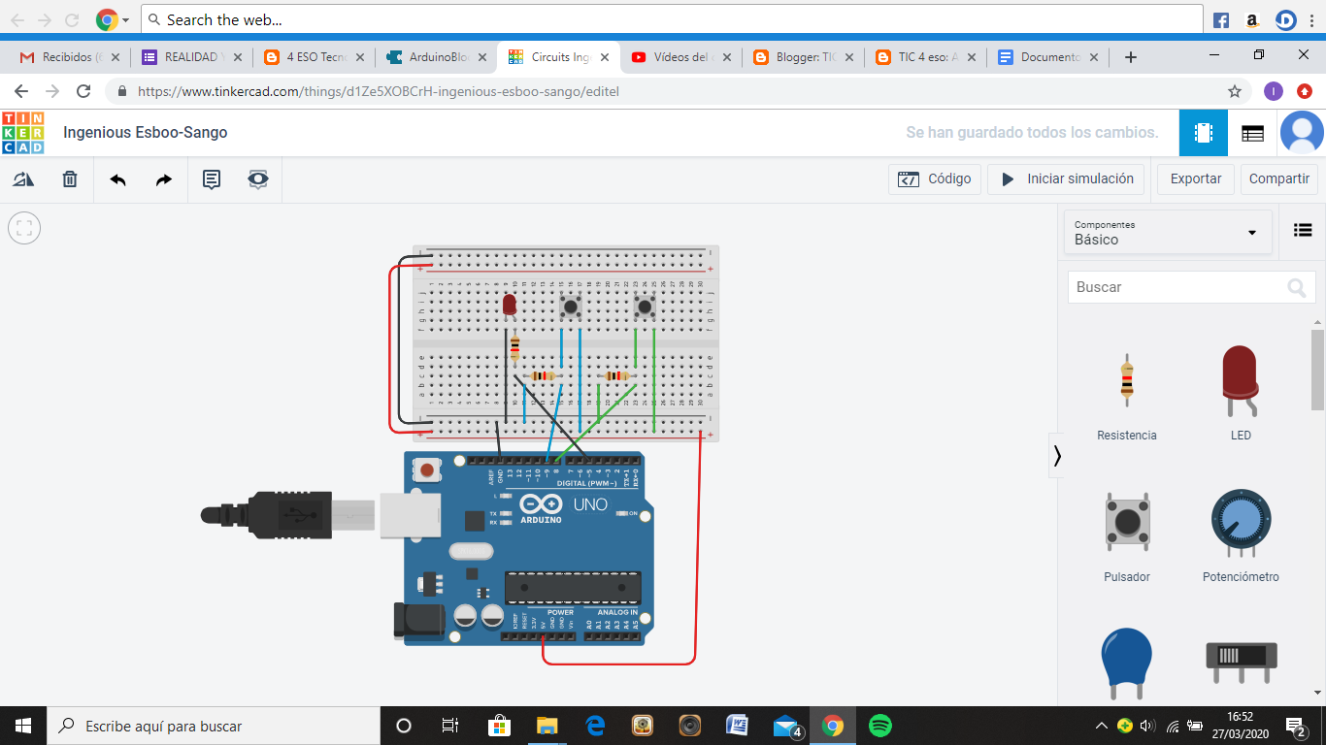The width and height of the screenshot is (1326, 745).
Task: Click the Arduino reset button
Action: [x=427, y=470]
